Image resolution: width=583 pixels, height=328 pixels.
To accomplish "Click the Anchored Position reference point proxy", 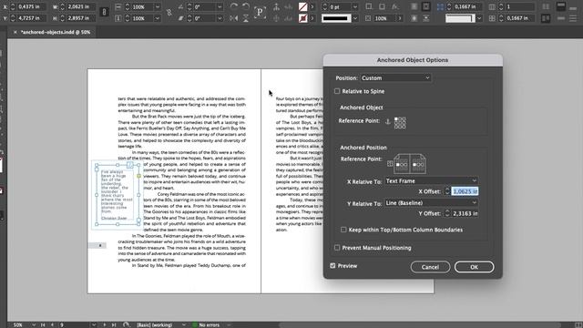I will tap(410, 164).
